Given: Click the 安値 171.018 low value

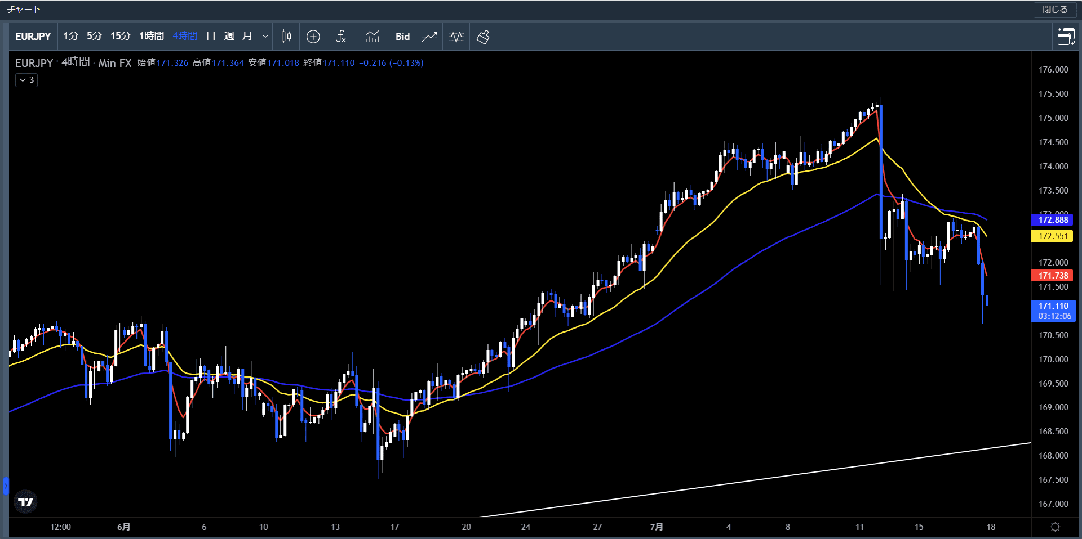Looking at the screenshot, I should pyautogui.click(x=273, y=63).
